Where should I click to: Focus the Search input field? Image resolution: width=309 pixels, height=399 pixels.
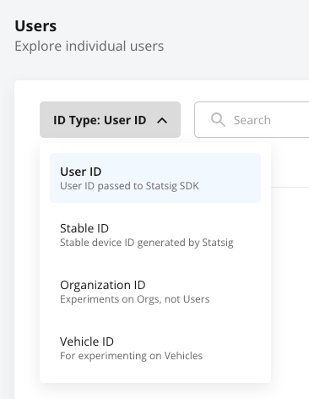[x=252, y=120]
